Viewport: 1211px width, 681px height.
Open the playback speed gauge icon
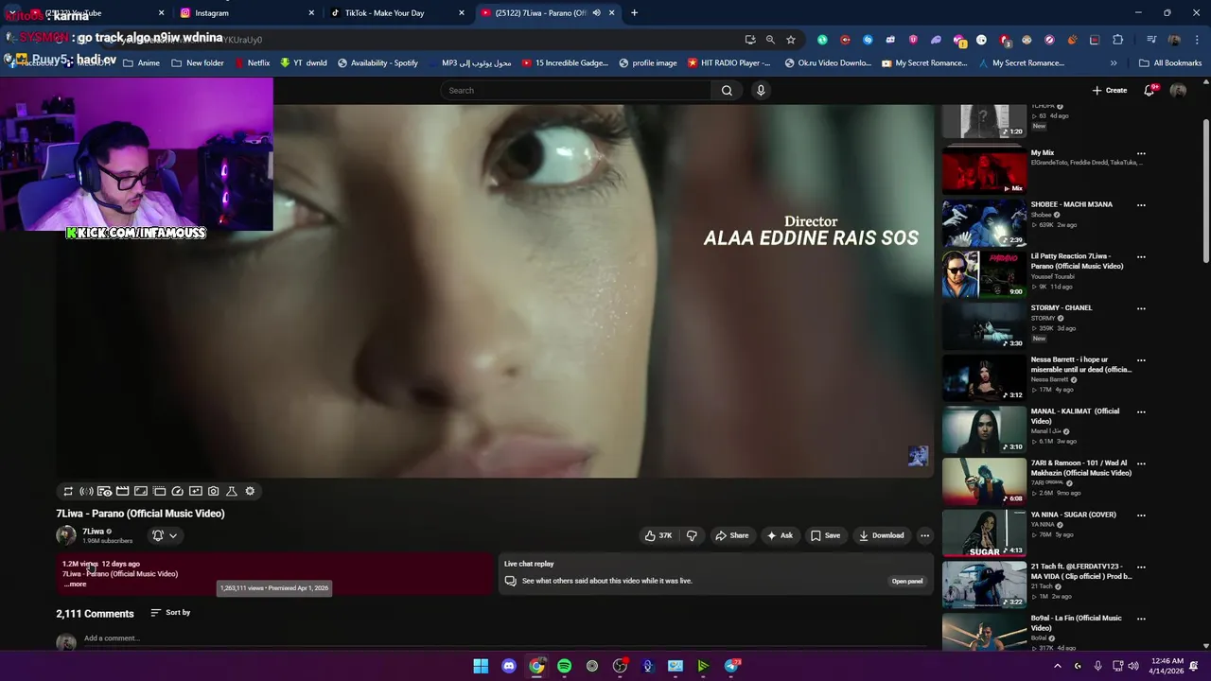tap(177, 491)
